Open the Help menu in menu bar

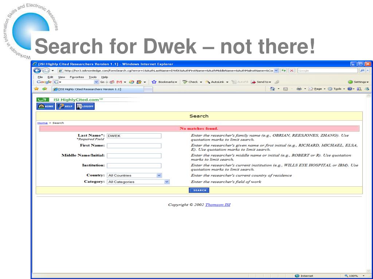105,77
